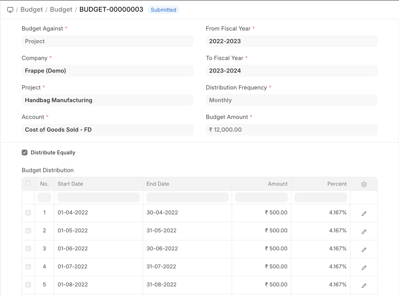
Task: Edit the 01-07-2022 row using pencil
Action: click(x=364, y=268)
